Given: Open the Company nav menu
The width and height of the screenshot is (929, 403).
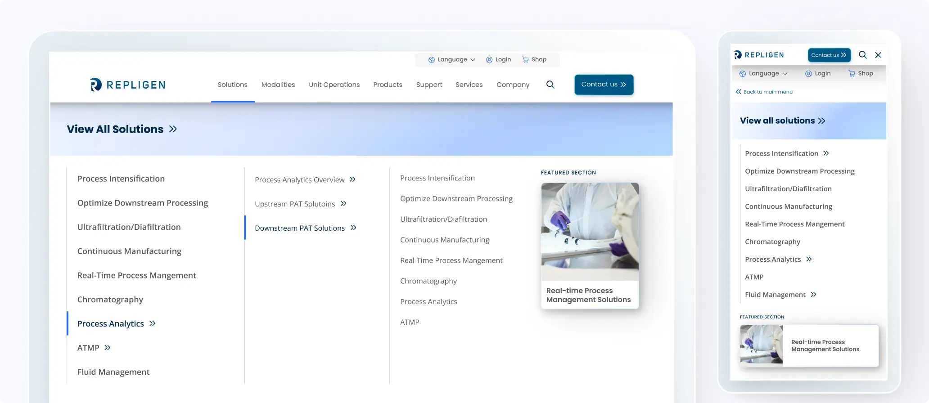Looking at the screenshot, I should pos(513,85).
